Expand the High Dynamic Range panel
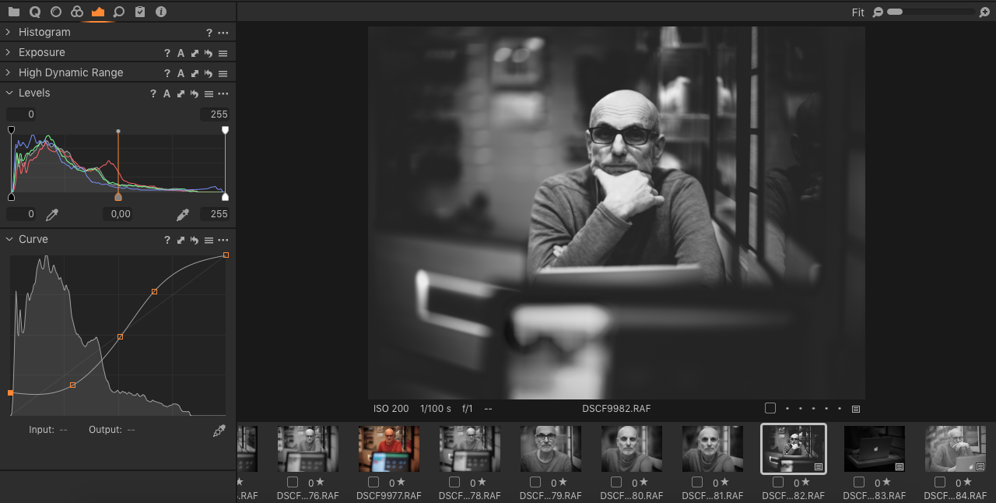The height and width of the screenshot is (503, 996). coord(8,72)
